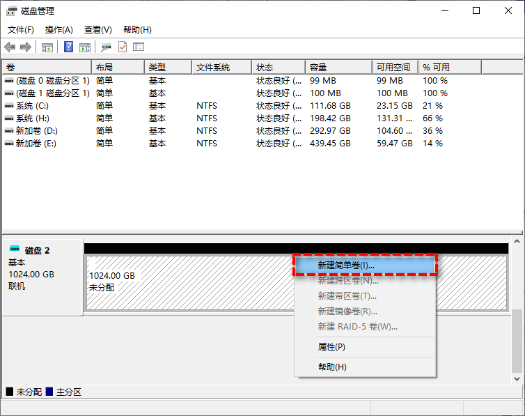Sort by the % 可用 column header
The height and width of the screenshot is (416, 525).
point(450,68)
